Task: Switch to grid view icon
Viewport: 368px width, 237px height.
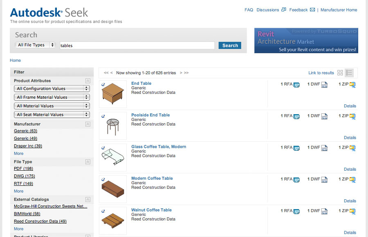Action: point(340,73)
